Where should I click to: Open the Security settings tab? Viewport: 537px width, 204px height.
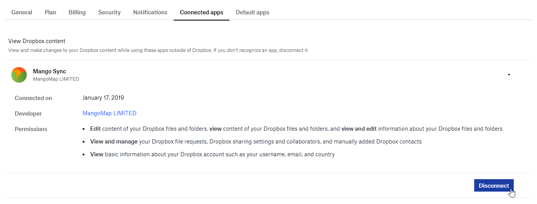pyautogui.click(x=109, y=12)
